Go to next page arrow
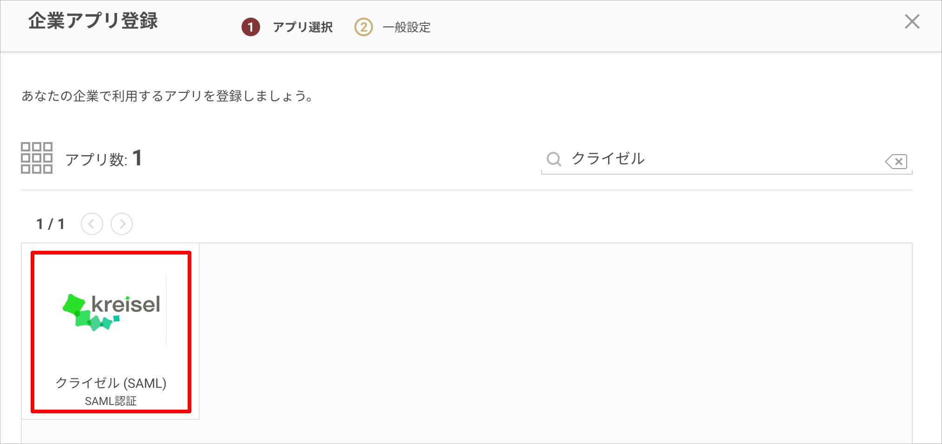942x444 pixels. coord(122,224)
